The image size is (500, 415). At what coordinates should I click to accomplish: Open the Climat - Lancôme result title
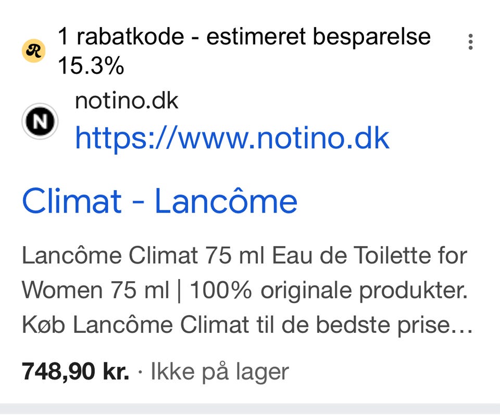coord(159,202)
